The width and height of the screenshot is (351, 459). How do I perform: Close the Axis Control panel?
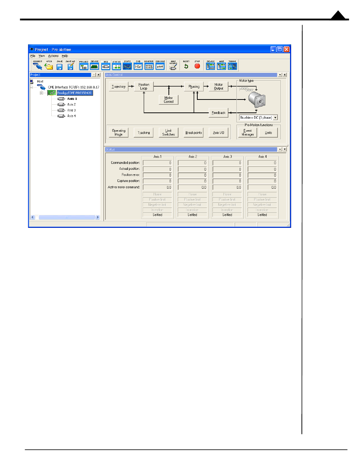[285, 75]
